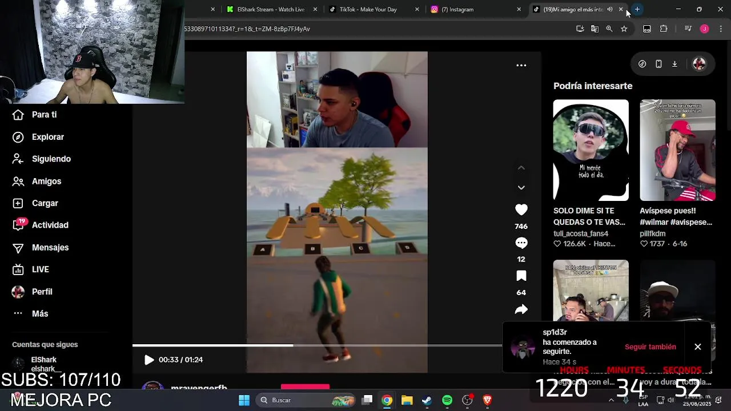Bookmark this page with the star icon
Screen dimensions: 731x411
pos(624,29)
